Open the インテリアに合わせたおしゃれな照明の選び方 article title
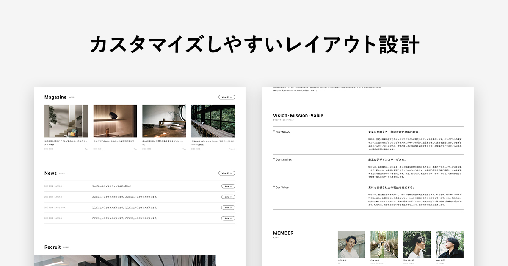 (x=114, y=141)
